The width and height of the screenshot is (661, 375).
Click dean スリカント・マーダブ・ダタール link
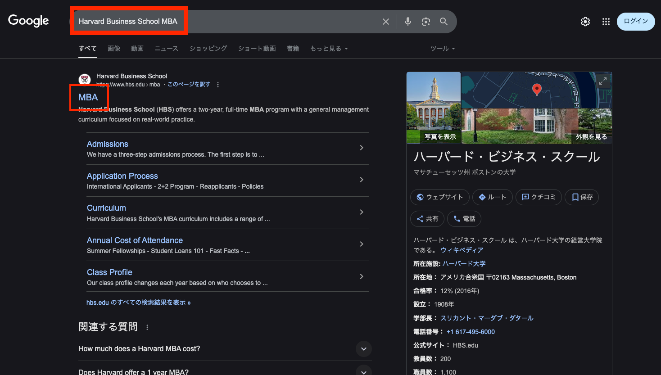click(x=487, y=318)
